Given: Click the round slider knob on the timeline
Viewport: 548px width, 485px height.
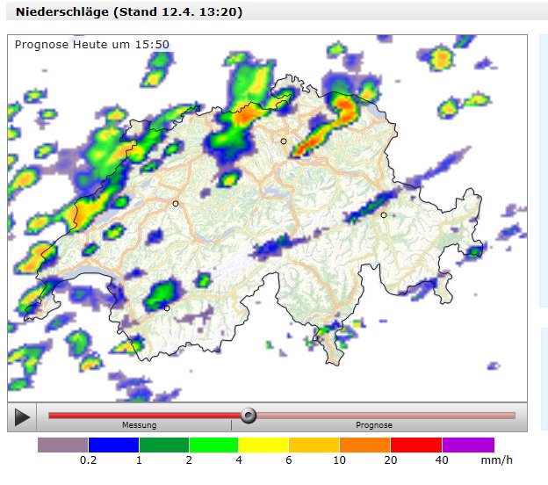Looking at the screenshot, I should (x=249, y=416).
